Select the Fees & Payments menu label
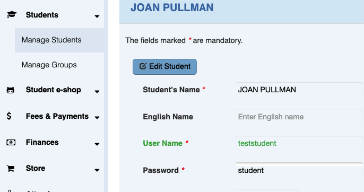This screenshot has width=364, height=192. click(x=57, y=116)
